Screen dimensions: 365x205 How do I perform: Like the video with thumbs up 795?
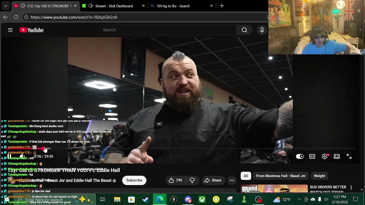tap(175, 180)
